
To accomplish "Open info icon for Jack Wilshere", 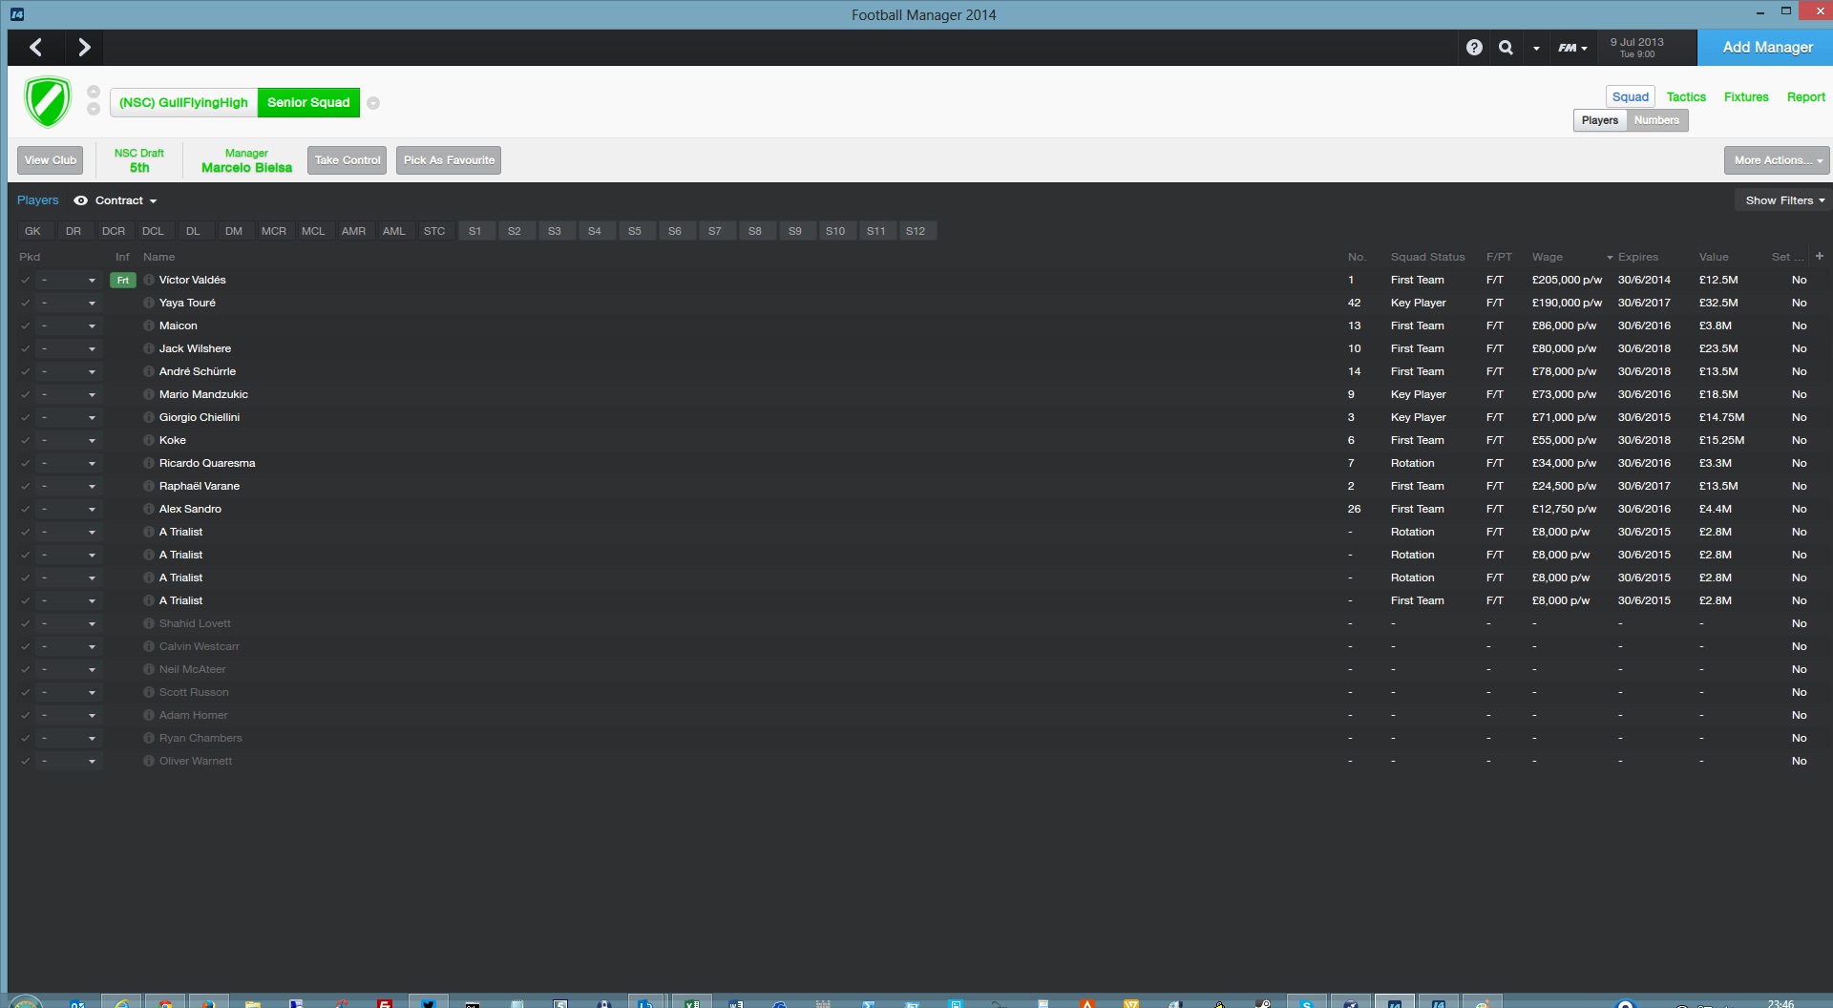I will (x=149, y=348).
